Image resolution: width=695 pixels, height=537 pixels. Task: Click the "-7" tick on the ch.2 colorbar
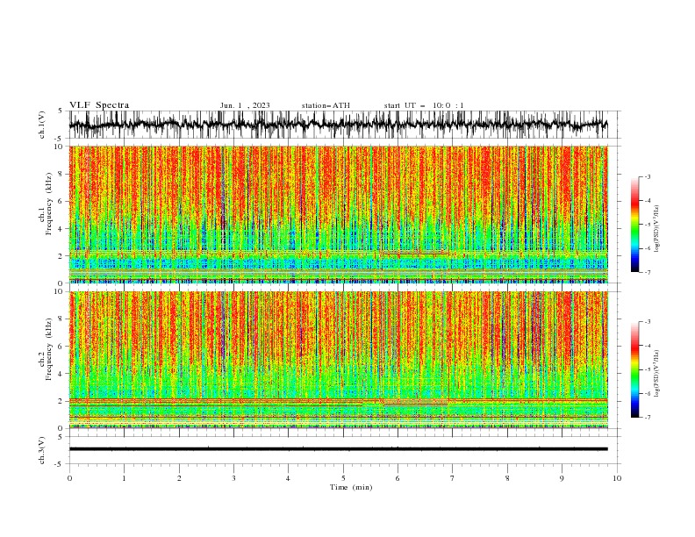pos(648,418)
